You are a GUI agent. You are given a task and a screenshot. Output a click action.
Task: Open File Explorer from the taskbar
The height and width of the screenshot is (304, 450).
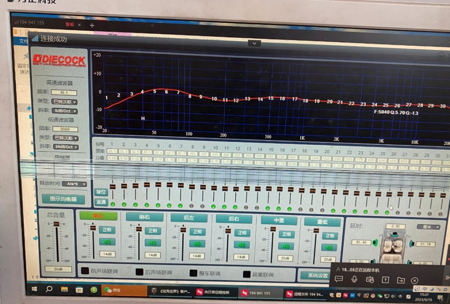(64, 290)
